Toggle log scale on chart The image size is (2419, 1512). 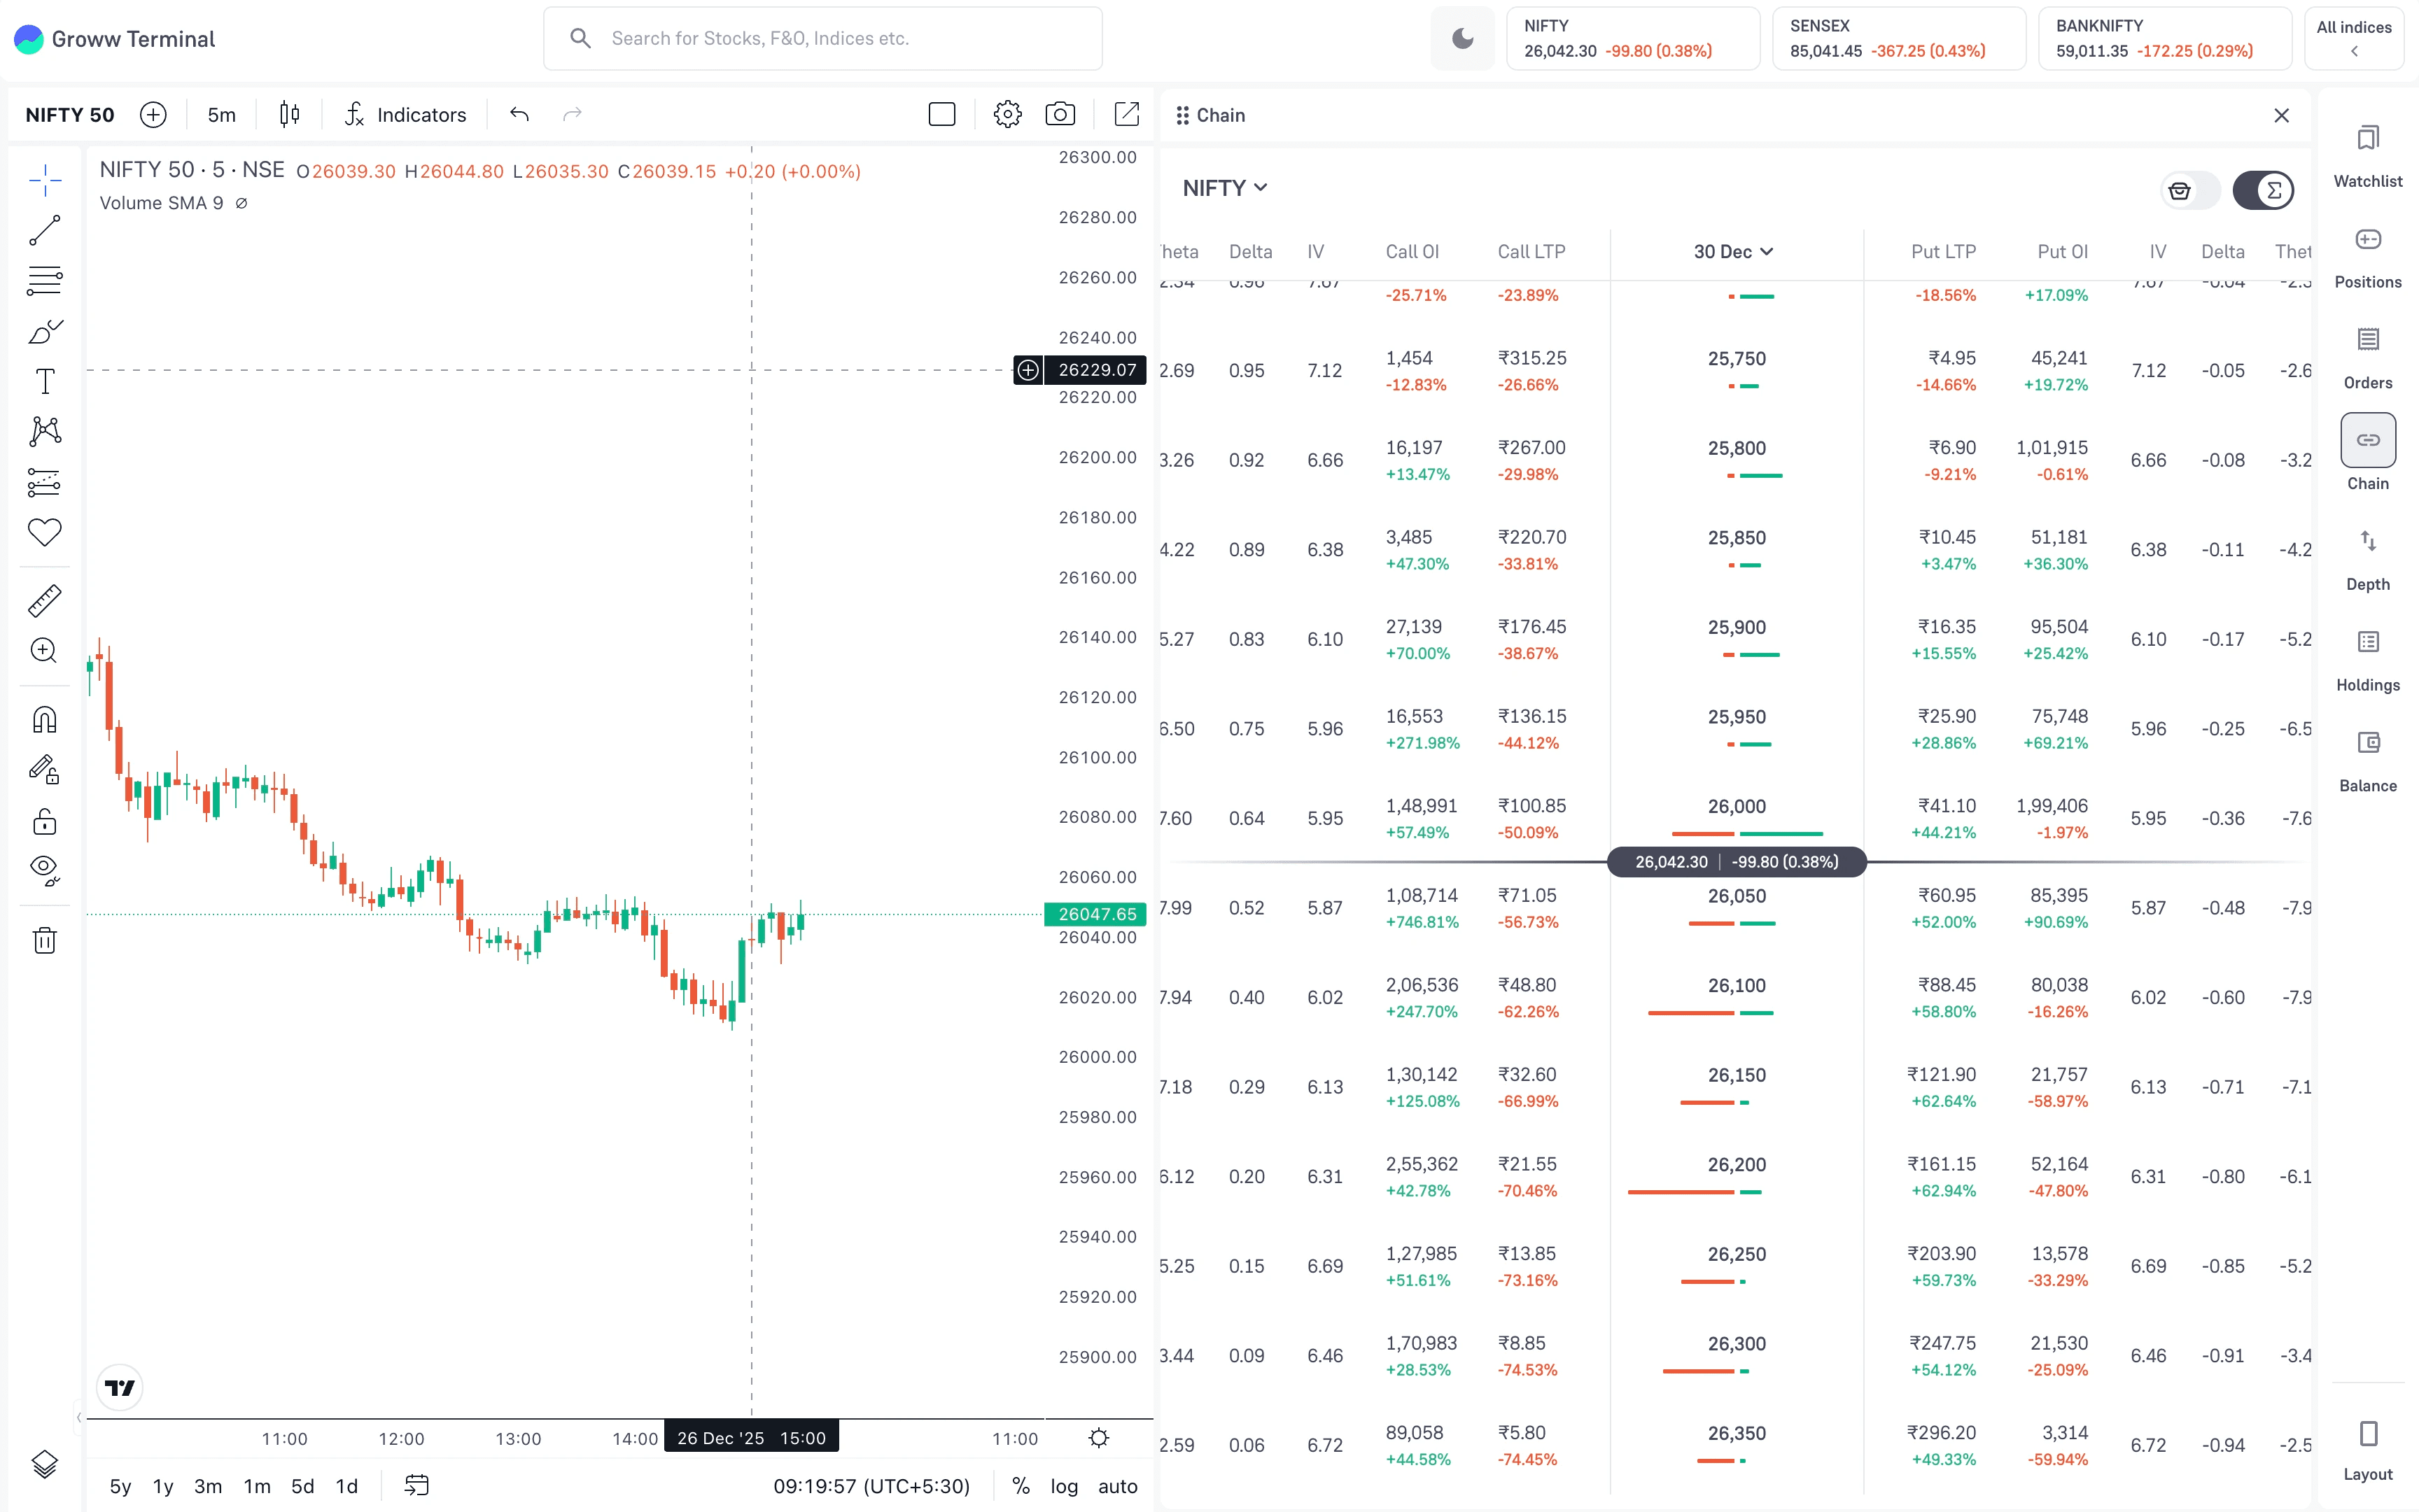(x=1063, y=1486)
